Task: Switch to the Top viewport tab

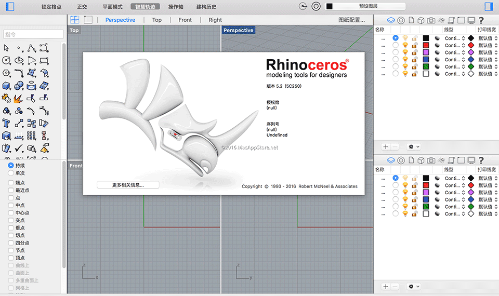Action: pyautogui.click(x=157, y=20)
